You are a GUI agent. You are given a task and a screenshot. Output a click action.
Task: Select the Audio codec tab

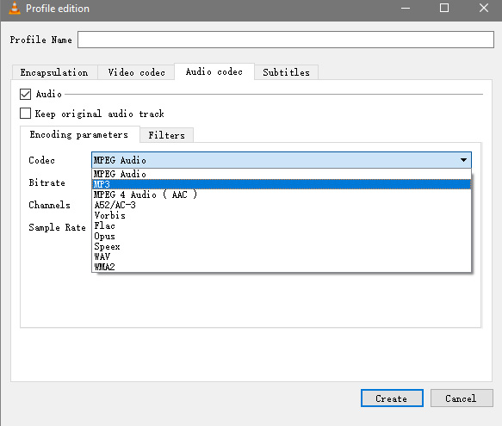point(214,71)
